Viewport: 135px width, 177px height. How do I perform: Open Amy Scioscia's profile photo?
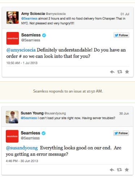click(x=13, y=17)
